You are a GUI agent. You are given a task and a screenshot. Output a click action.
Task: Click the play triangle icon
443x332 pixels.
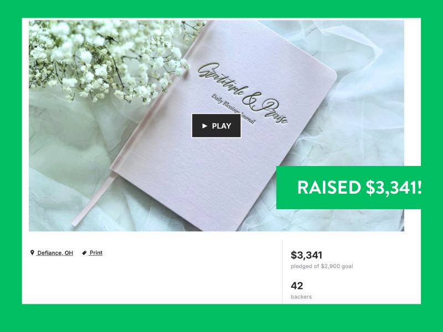tap(204, 126)
